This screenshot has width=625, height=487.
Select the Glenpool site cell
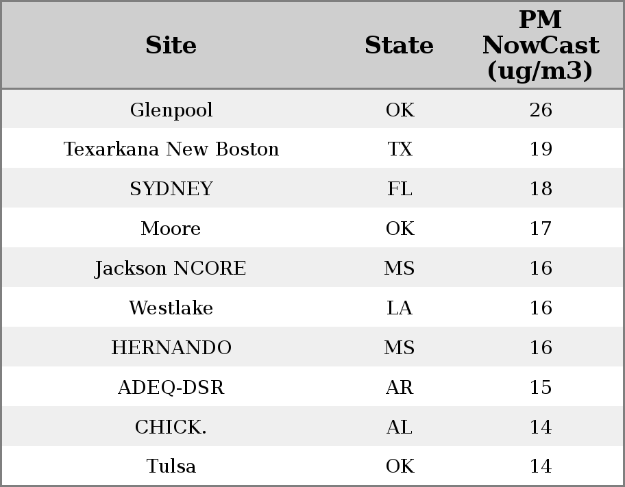point(171,110)
